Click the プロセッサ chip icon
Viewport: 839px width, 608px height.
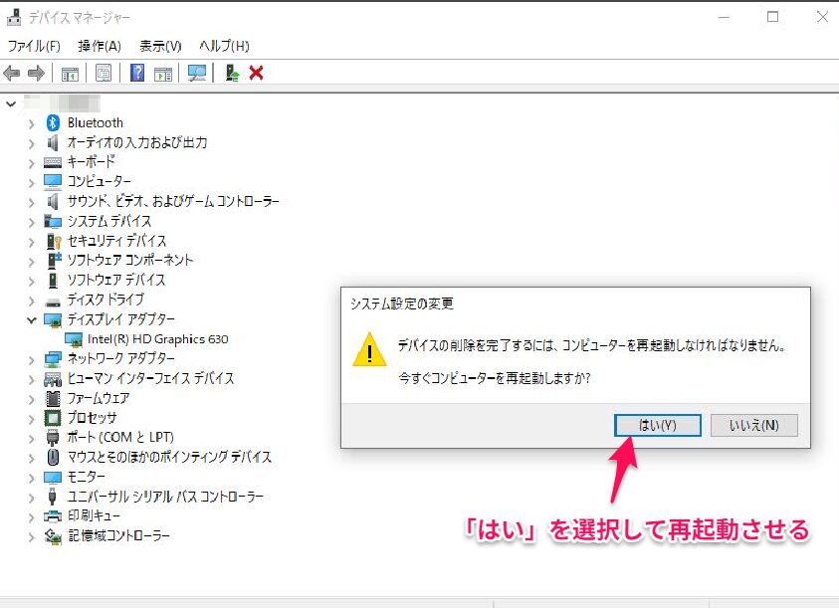pos(53,418)
